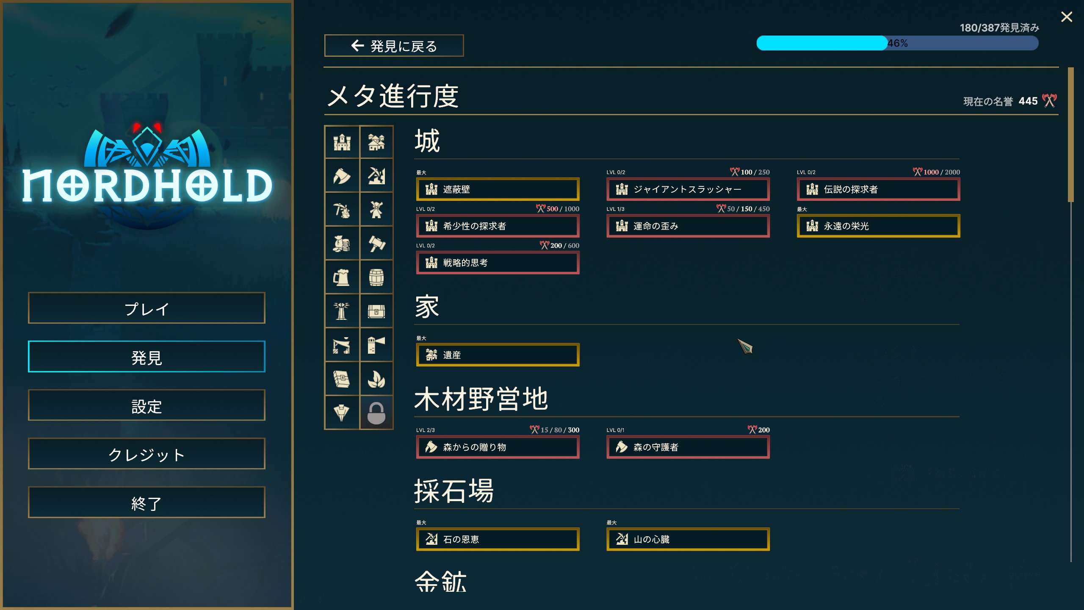The width and height of the screenshot is (1084, 610).
Task: Click the padlock locked category icon
Action: tap(376, 413)
